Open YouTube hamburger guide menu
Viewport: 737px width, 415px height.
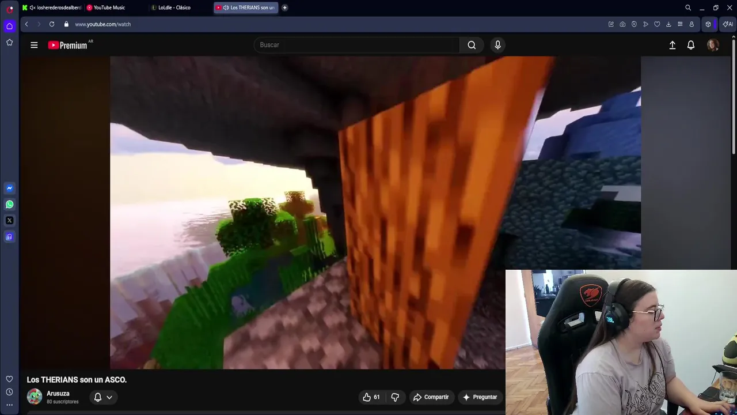click(34, 45)
